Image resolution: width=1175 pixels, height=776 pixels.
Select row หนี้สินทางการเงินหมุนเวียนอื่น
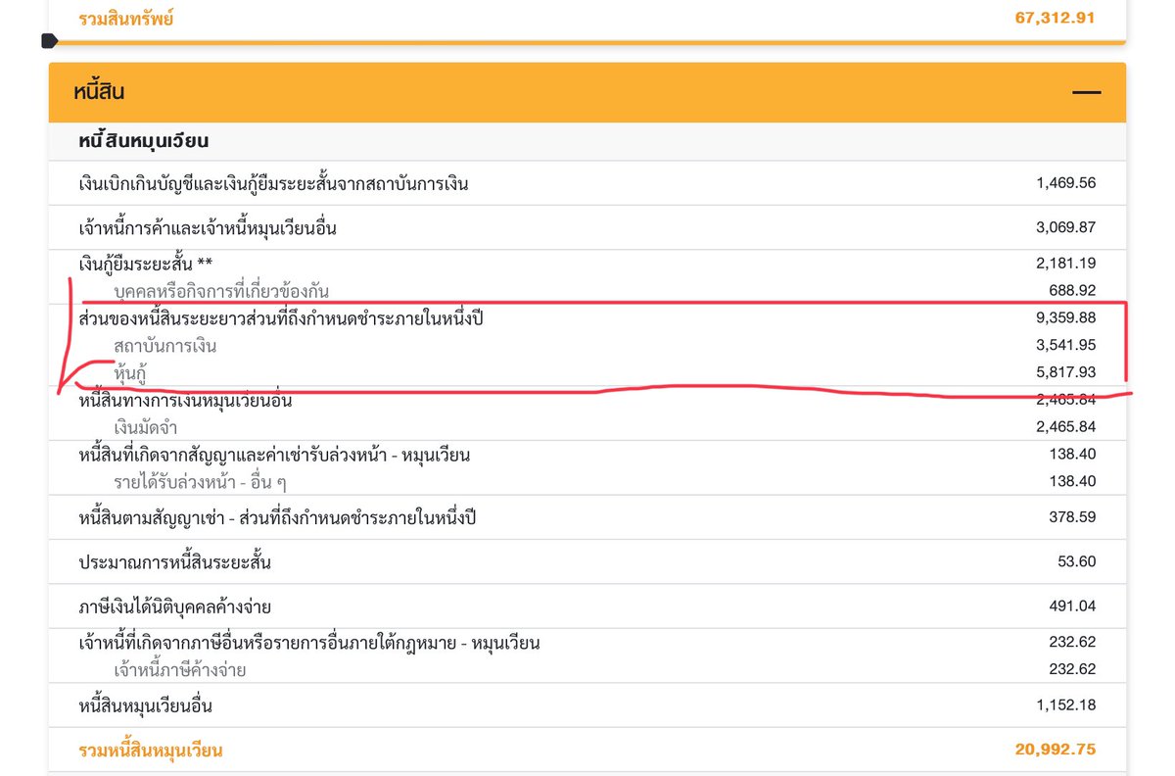coord(587,401)
